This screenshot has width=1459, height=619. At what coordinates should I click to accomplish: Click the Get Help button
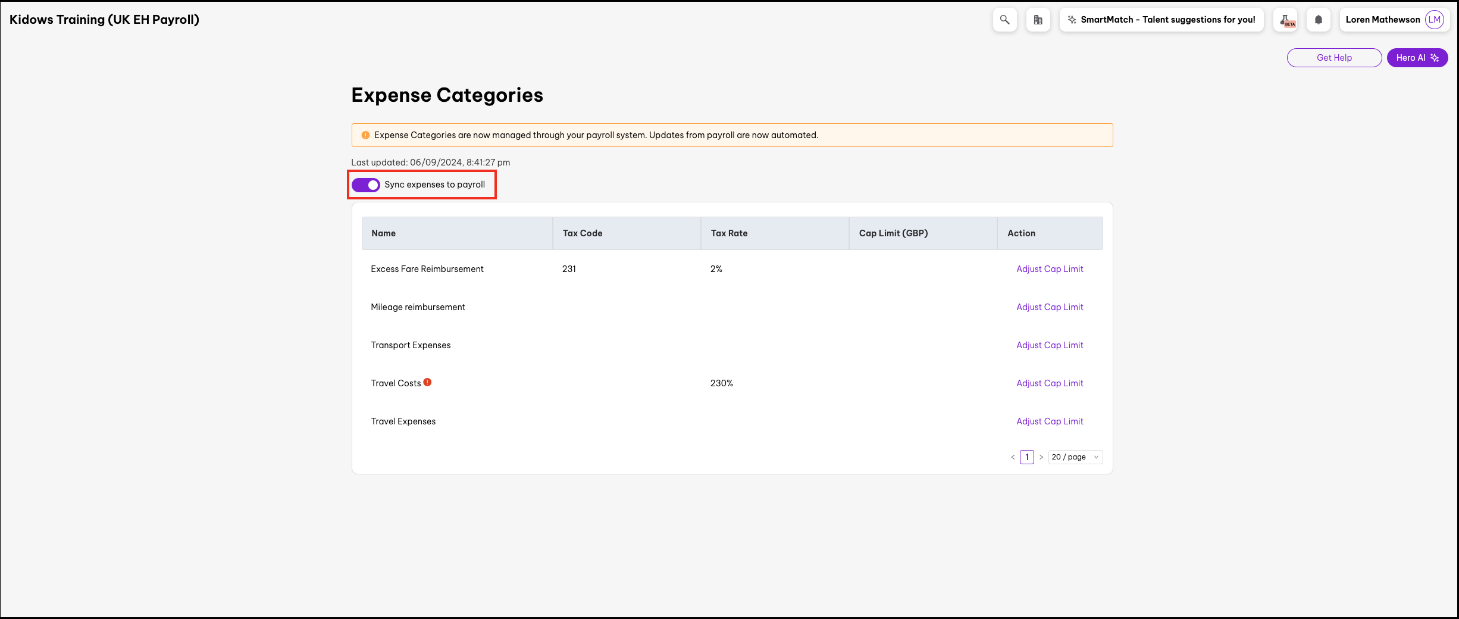point(1333,58)
